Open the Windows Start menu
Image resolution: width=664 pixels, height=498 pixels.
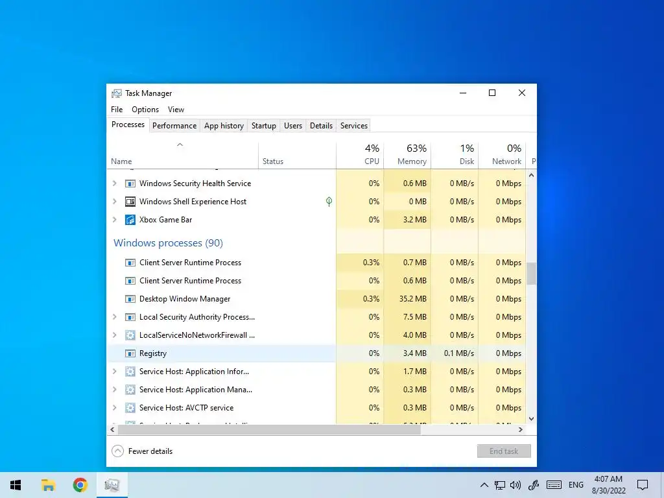16,485
